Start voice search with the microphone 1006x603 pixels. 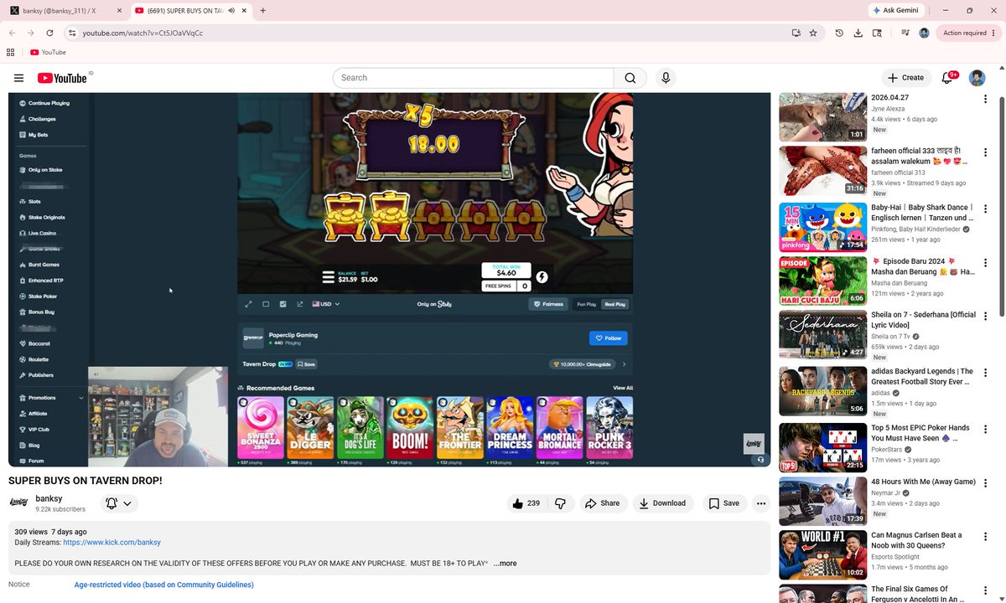coord(666,78)
